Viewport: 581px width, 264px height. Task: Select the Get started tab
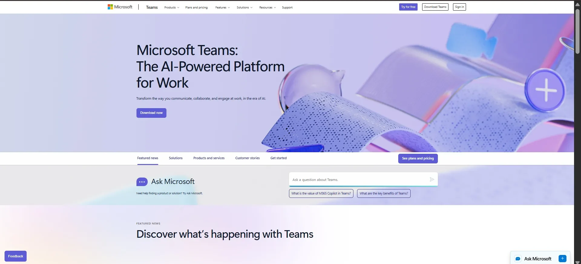point(278,158)
